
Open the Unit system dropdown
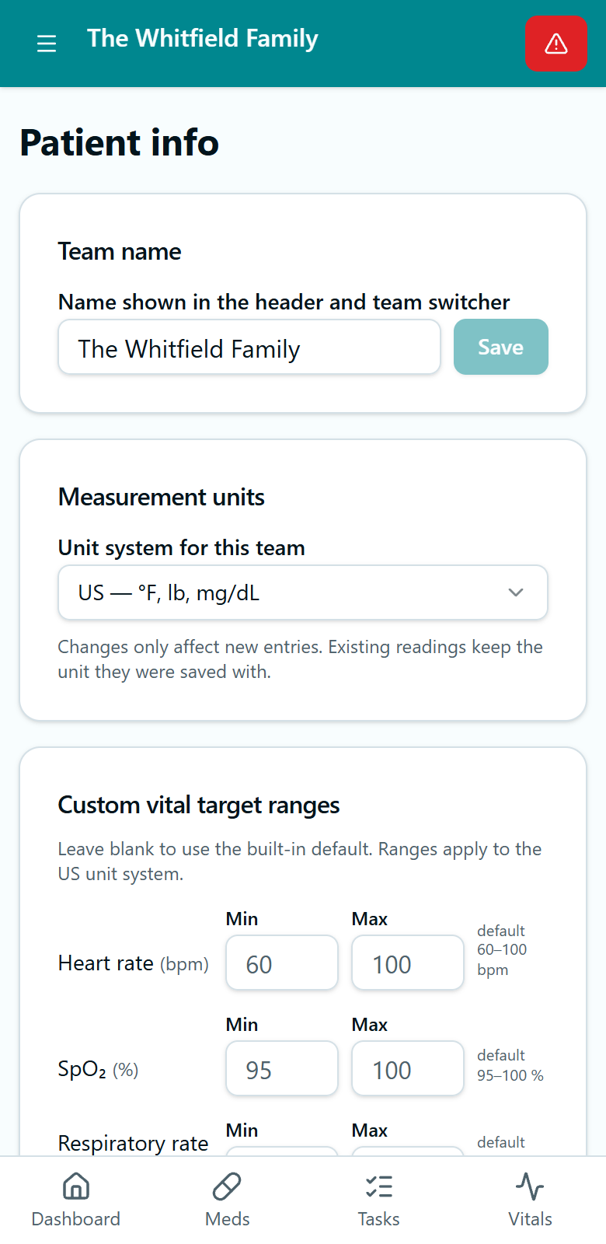tap(303, 592)
